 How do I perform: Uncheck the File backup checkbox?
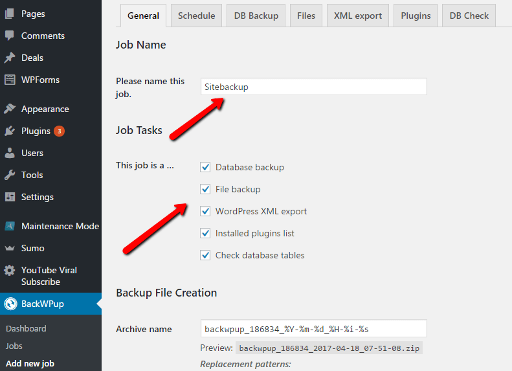click(x=205, y=189)
